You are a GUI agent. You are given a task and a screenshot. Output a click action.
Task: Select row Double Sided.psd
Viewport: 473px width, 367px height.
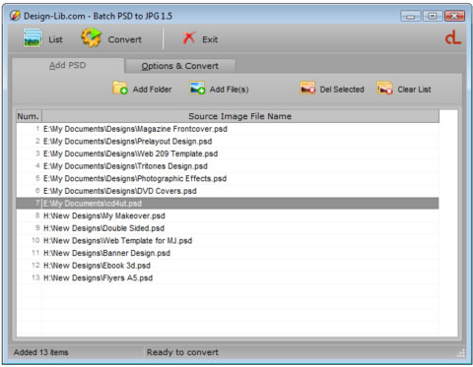pos(228,228)
